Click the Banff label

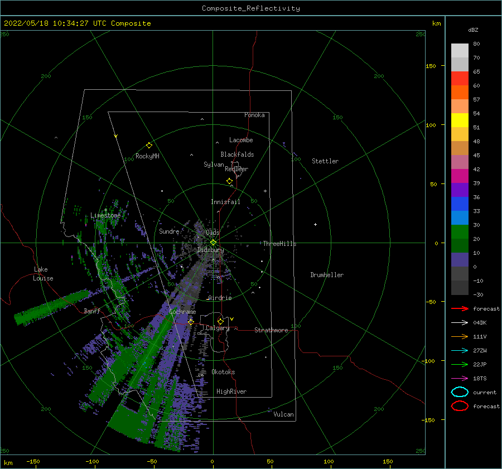(x=92, y=311)
